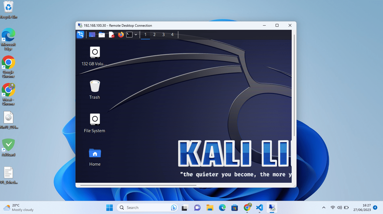This screenshot has height=214, width=383.
Task: Click the Remote Desktop taskbar icon
Action: [x=272, y=208]
